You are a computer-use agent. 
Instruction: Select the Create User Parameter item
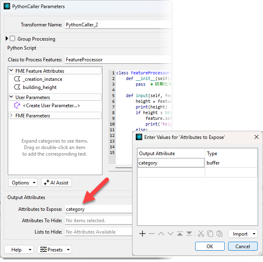(x=51, y=106)
